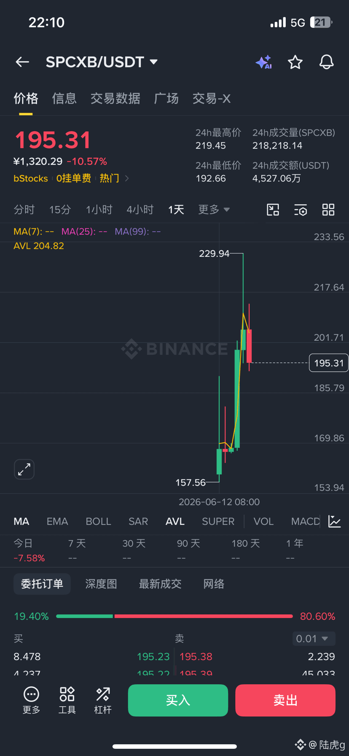Add pair to favorites with star icon

(295, 62)
